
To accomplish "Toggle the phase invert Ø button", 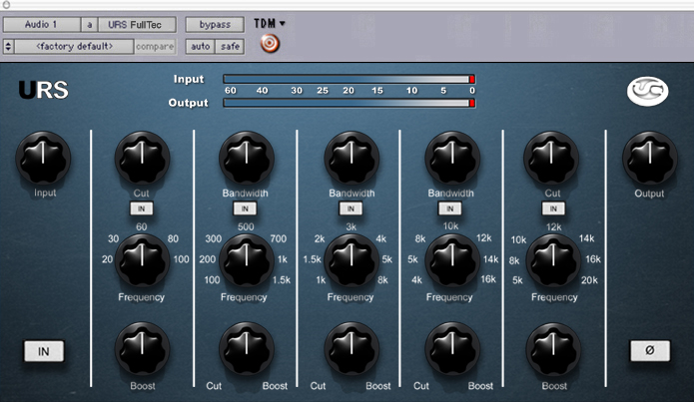I will [649, 350].
